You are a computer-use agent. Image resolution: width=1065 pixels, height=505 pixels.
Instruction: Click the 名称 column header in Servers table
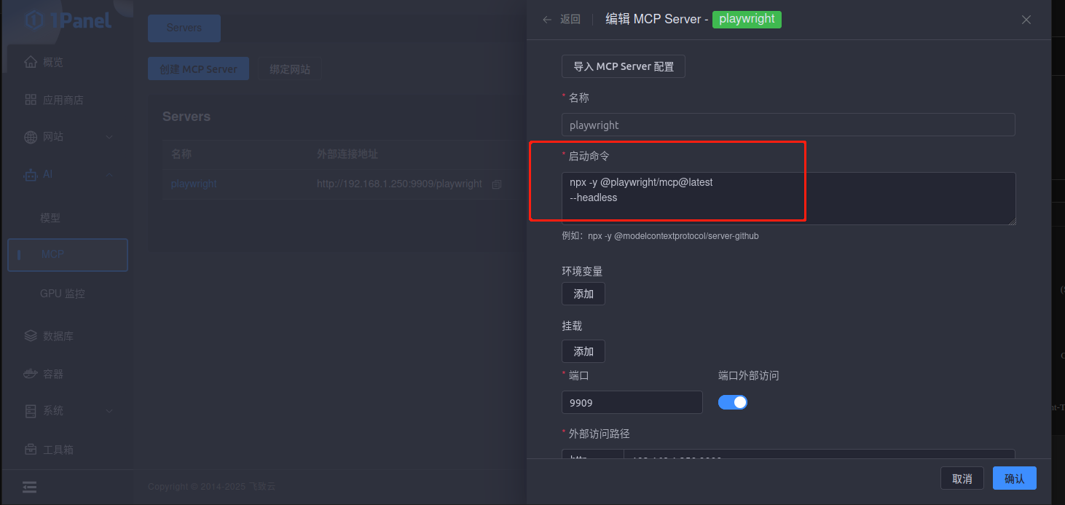pyautogui.click(x=181, y=154)
